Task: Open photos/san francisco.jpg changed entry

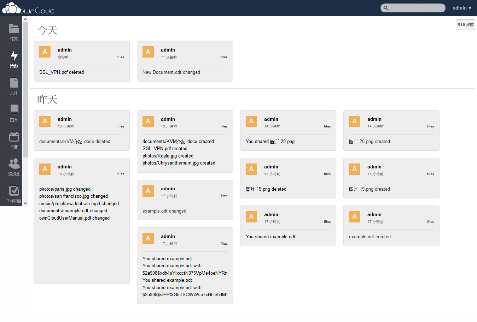Action: point(74,196)
